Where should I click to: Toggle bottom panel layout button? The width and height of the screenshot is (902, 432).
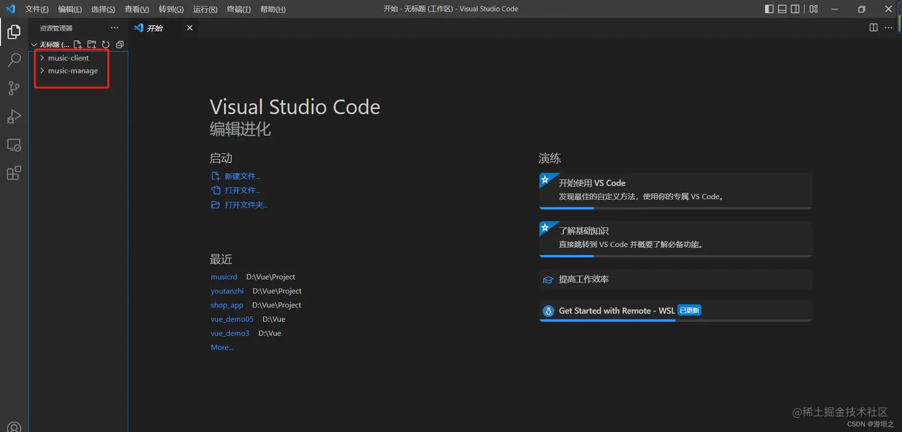click(782, 9)
